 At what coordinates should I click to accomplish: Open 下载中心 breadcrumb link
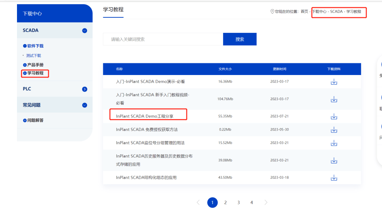[x=319, y=11]
